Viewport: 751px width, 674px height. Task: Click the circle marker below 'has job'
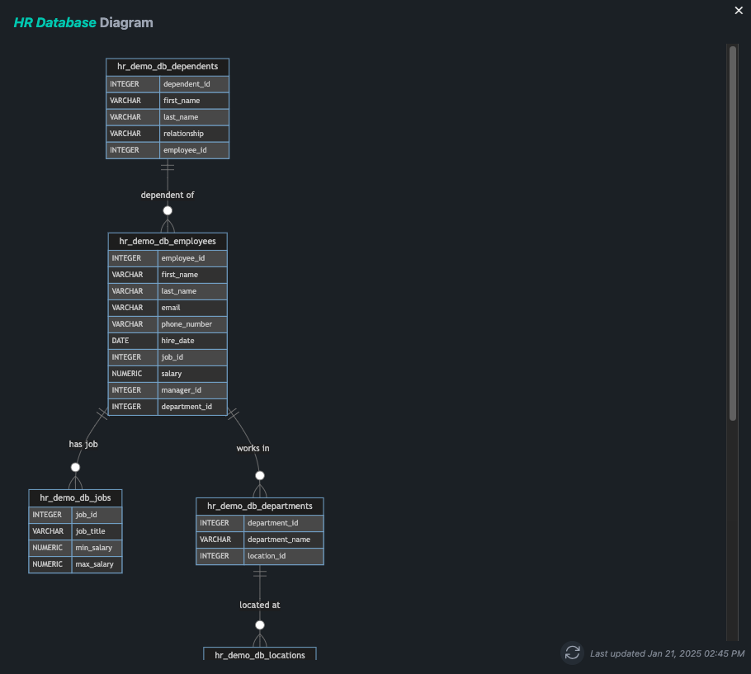75,467
